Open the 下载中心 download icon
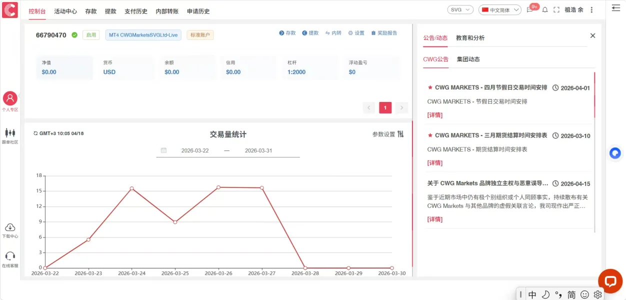This screenshot has width=626, height=300. tap(10, 227)
